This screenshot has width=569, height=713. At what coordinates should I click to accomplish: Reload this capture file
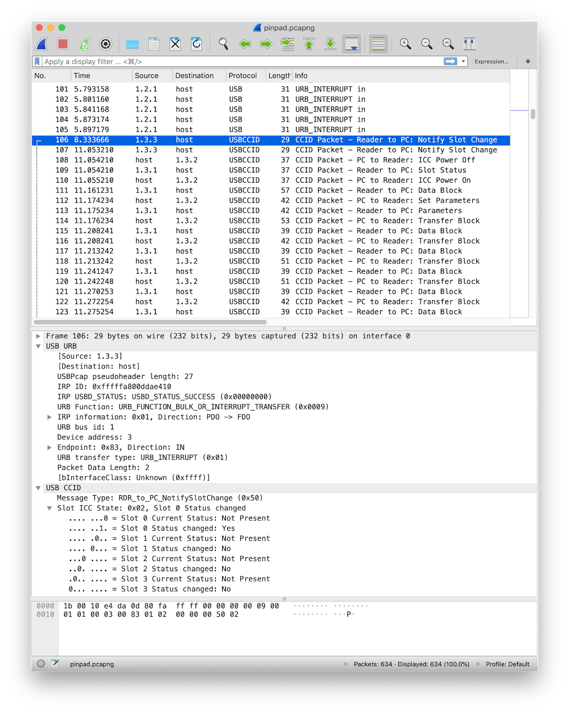click(196, 44)
